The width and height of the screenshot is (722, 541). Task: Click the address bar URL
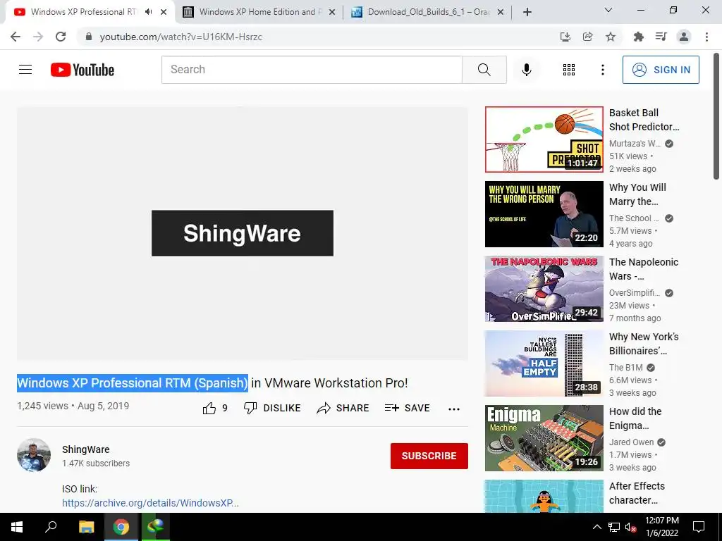[181, 37]
